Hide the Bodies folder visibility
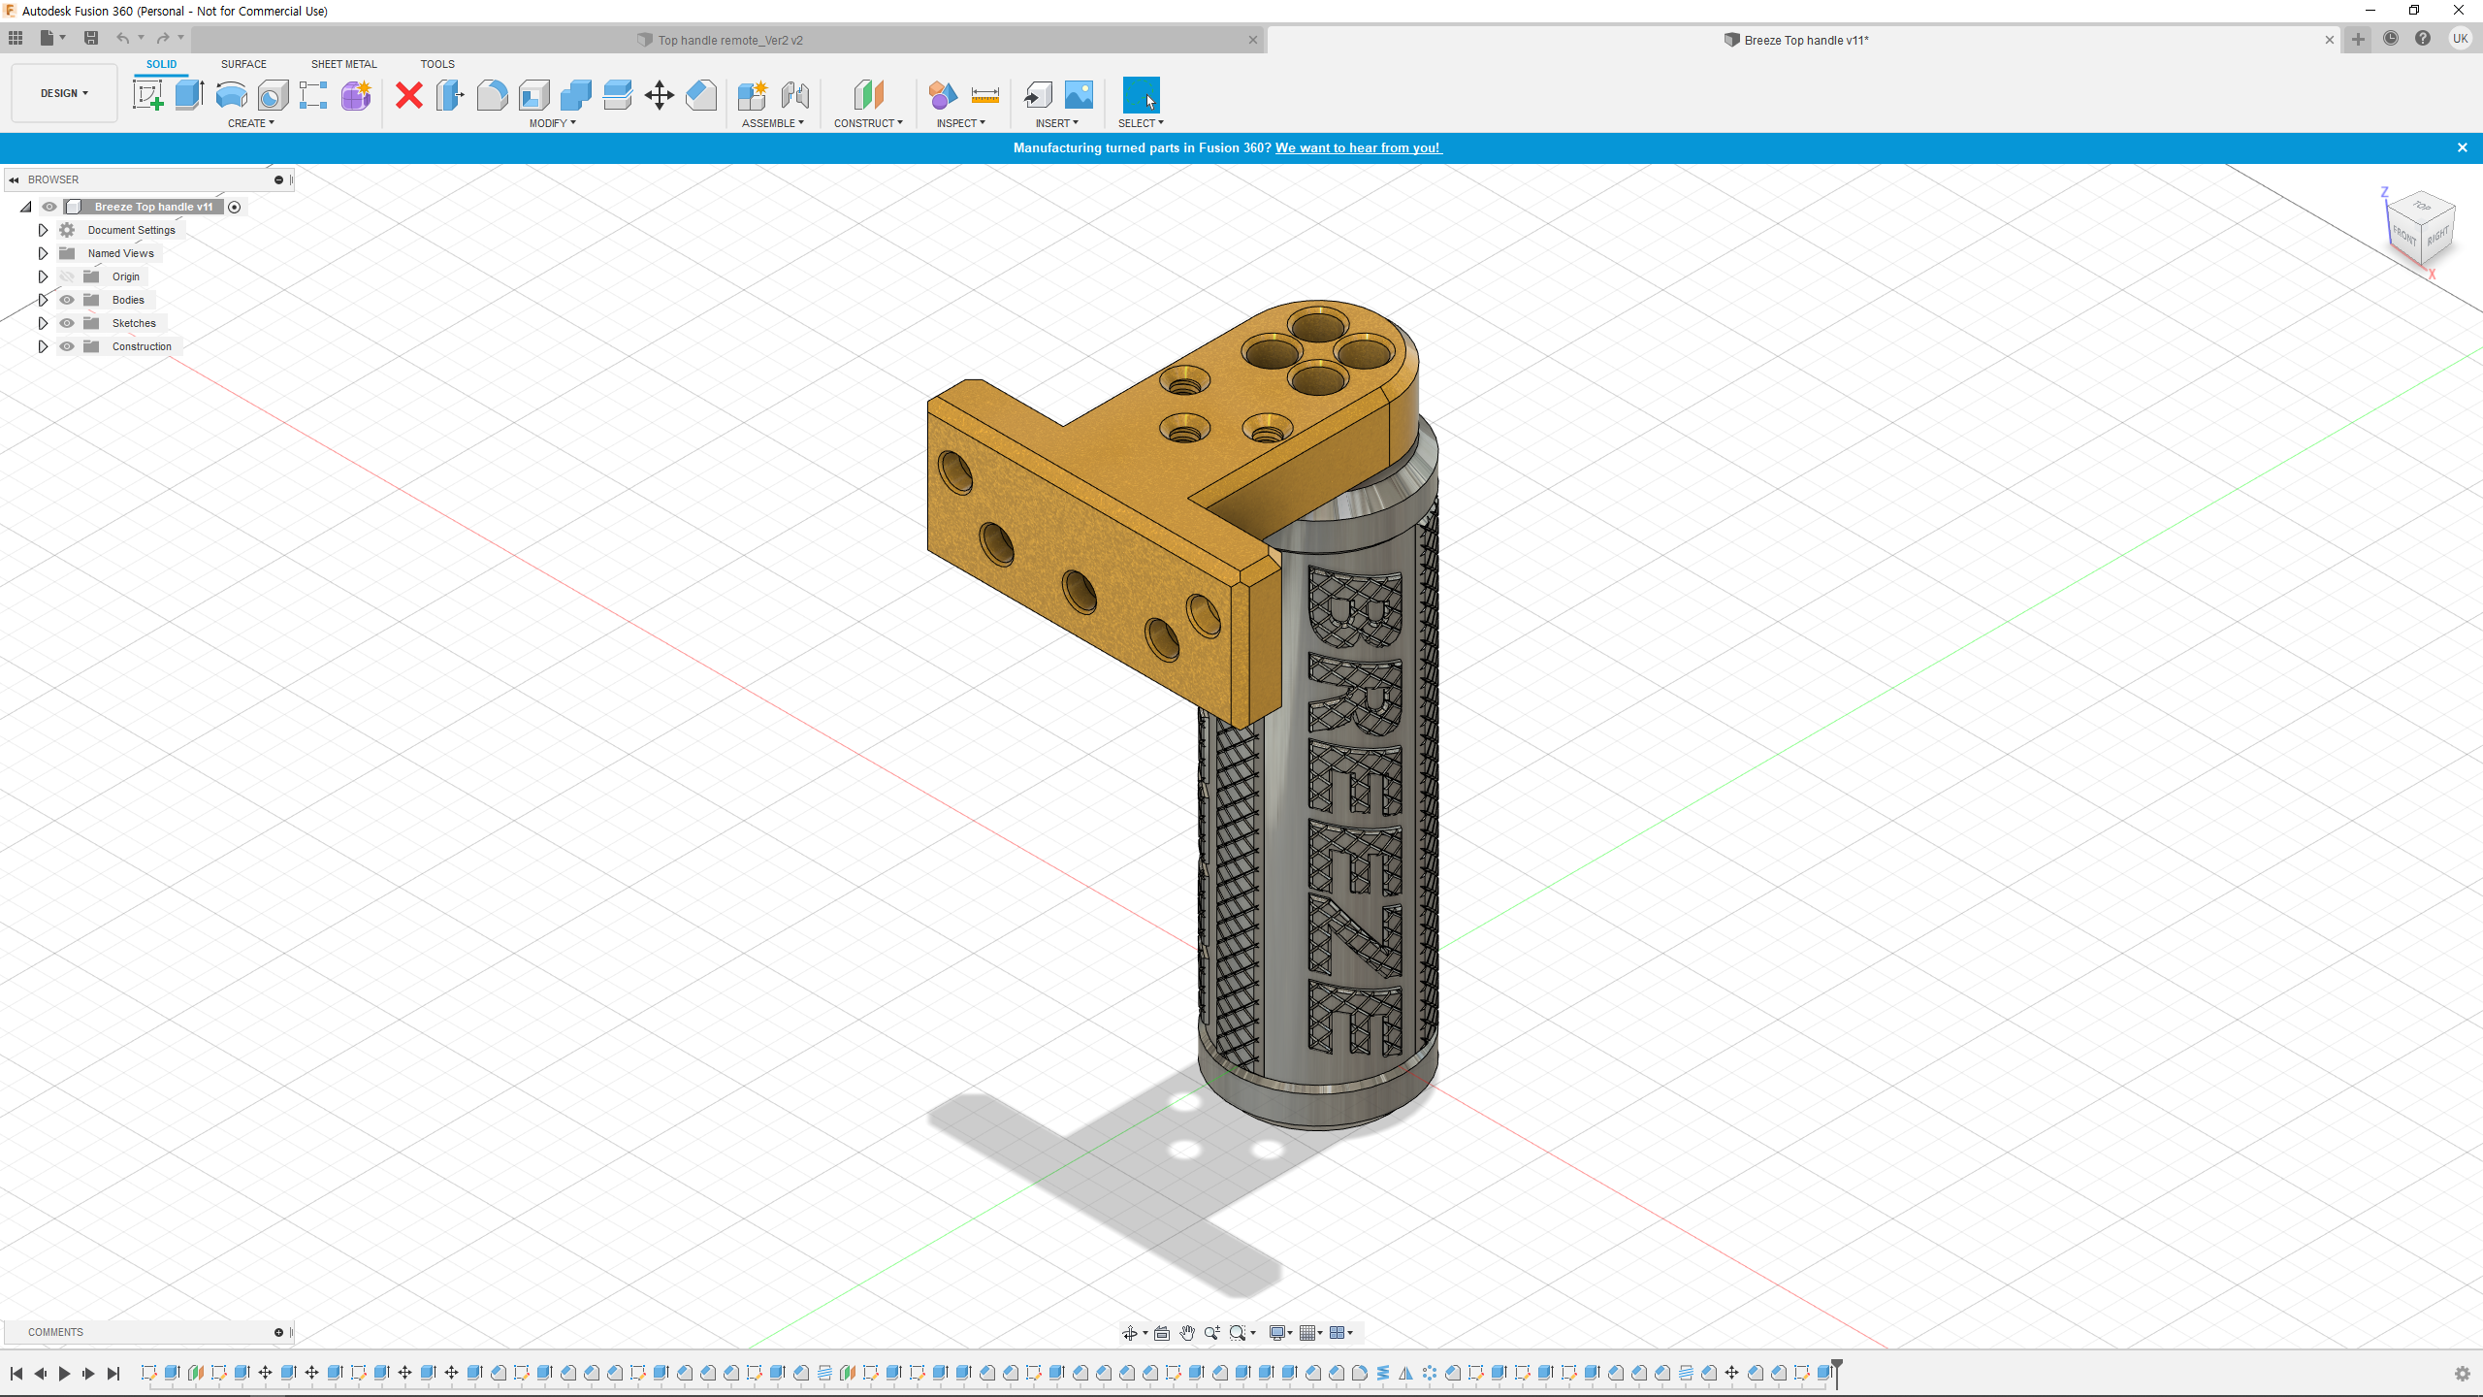 [x=67, y=300]
